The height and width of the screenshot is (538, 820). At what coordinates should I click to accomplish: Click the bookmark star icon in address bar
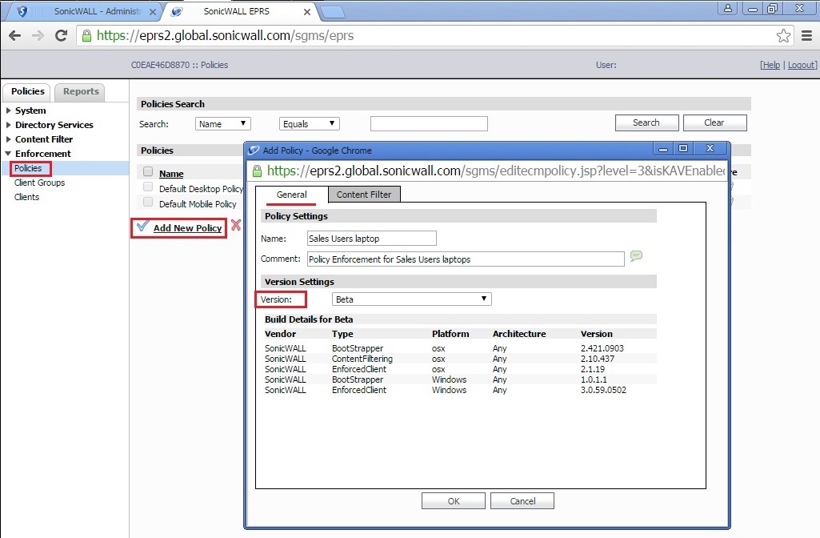[783, 36]
